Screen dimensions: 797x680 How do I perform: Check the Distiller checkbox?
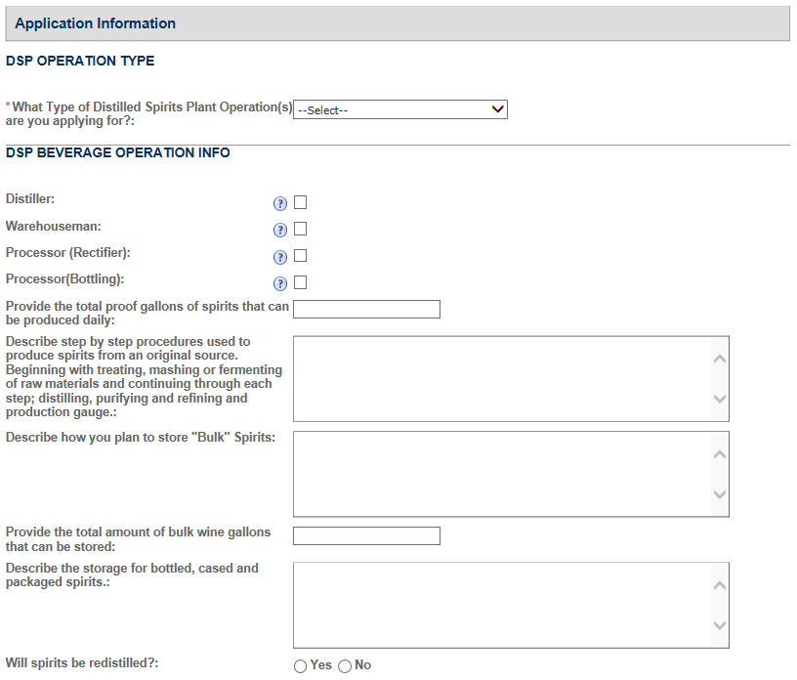coord(301,202)
